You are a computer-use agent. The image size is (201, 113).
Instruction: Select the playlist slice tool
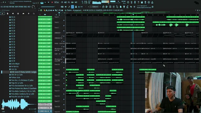pos(56,10)
